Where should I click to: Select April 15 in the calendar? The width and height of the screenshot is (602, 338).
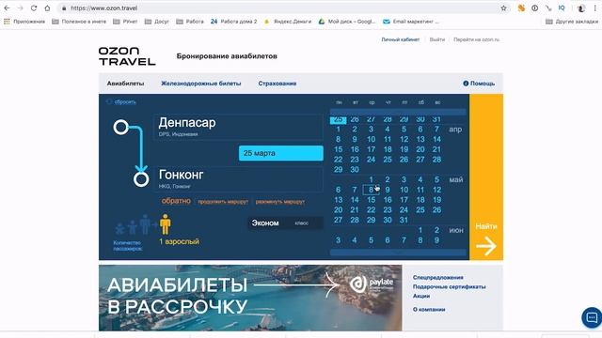tap(339, 149)
